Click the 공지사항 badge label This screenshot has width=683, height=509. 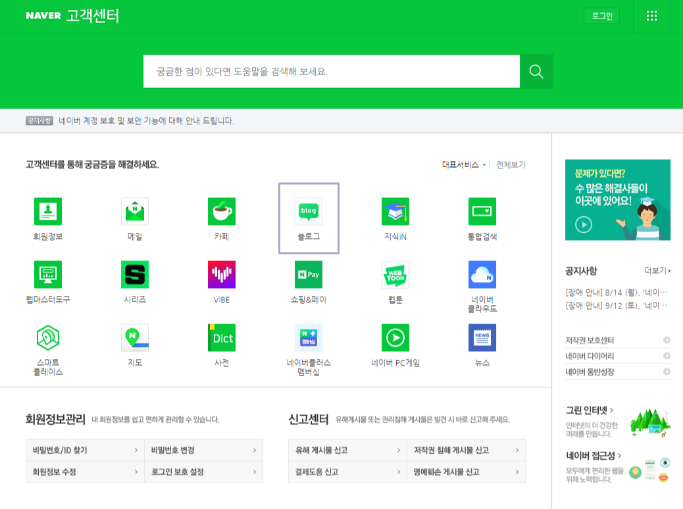[x=39, y=120]
